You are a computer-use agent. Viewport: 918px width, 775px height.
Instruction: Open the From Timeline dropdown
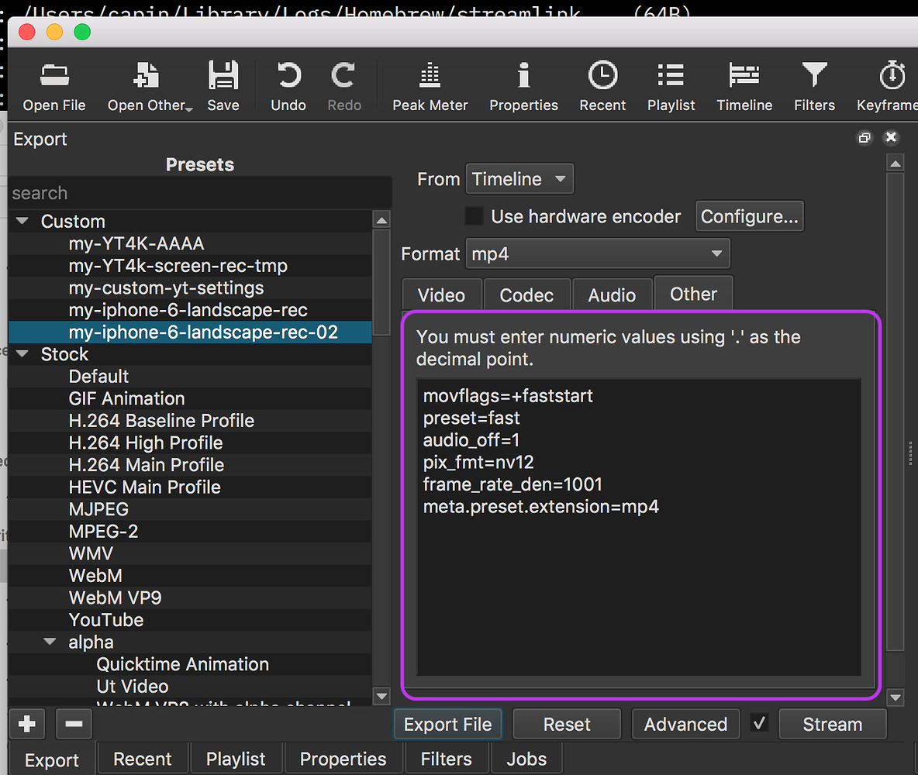519,178
